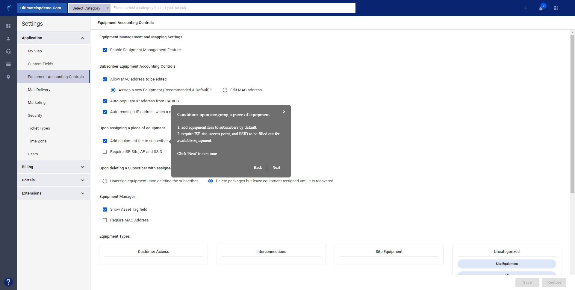Click the Visp logo icon
575x290 pixels.
(x=9, y=8)
